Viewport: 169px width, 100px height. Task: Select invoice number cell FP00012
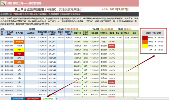tap(60, 38)
